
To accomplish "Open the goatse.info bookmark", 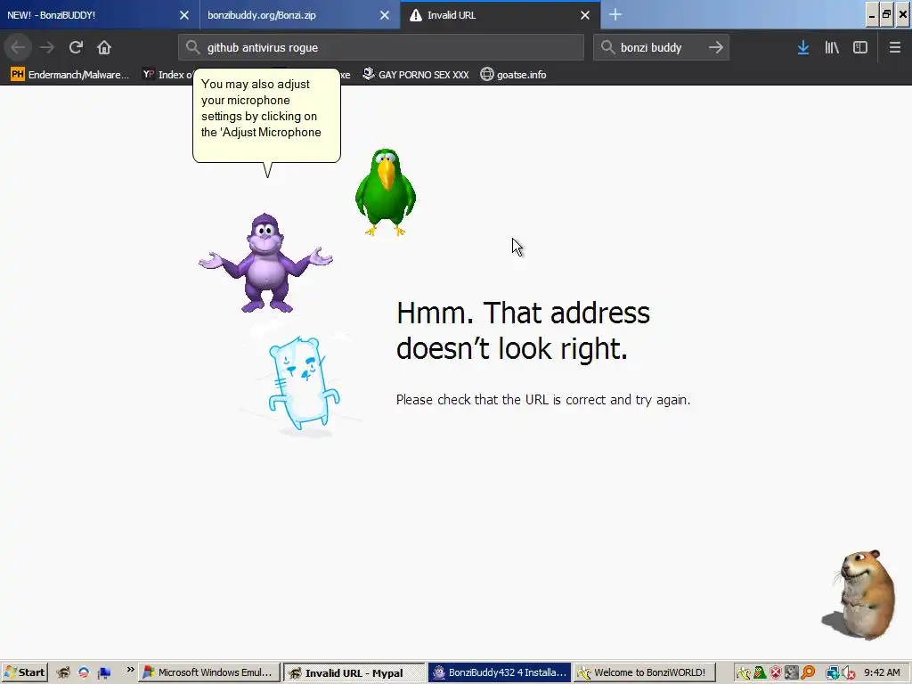I will (513, 75).
